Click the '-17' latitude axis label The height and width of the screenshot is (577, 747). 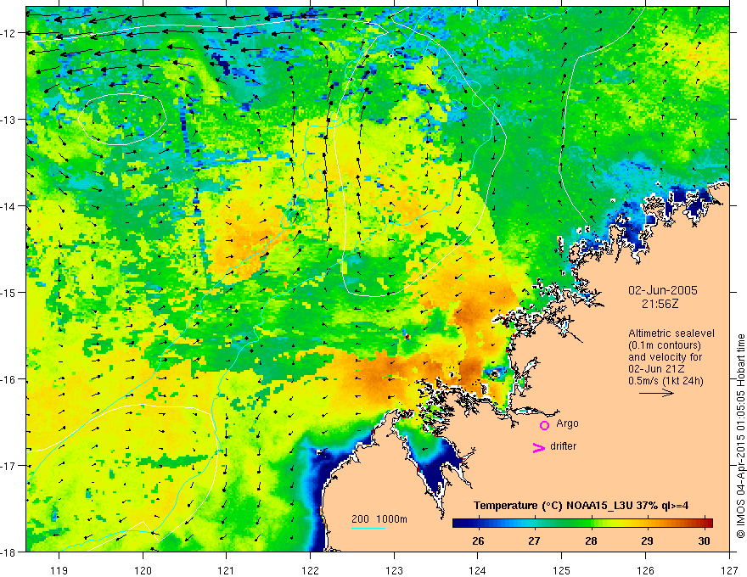click(9, 466)
